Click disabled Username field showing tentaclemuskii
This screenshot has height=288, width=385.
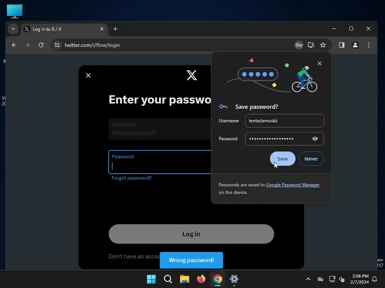point(160,129)
